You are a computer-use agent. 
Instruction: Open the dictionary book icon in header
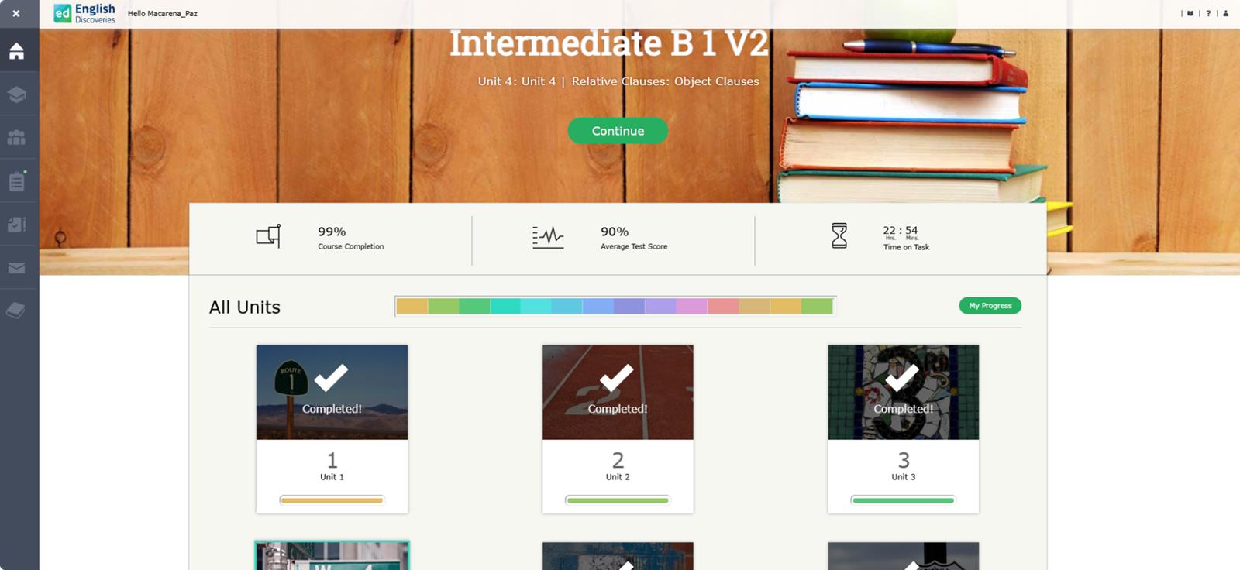pos(1190,13)
